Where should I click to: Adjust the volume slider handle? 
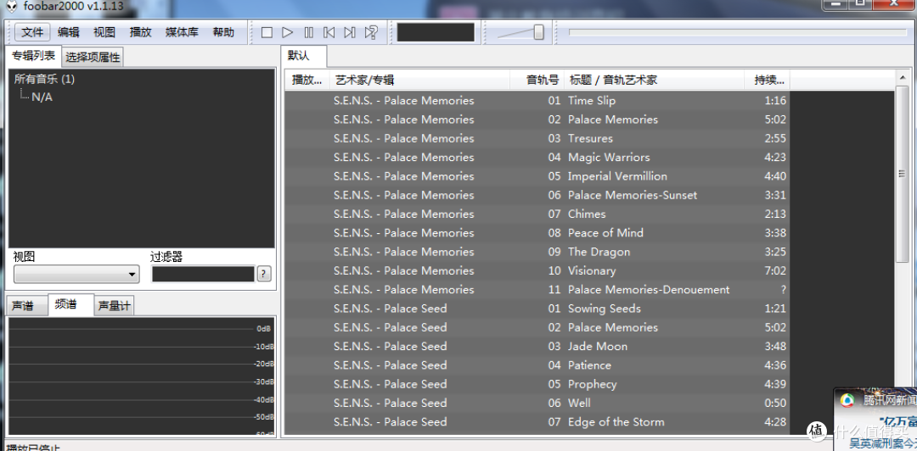[x=538, y=33]
